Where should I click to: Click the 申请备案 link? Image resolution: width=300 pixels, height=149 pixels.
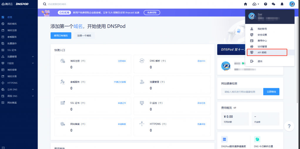(x=122, y=124)
